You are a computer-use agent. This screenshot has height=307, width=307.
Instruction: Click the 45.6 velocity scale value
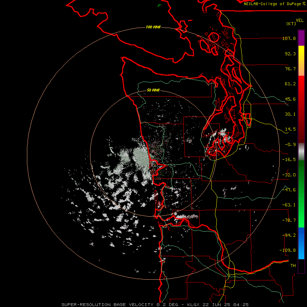(x=290, y=99)
